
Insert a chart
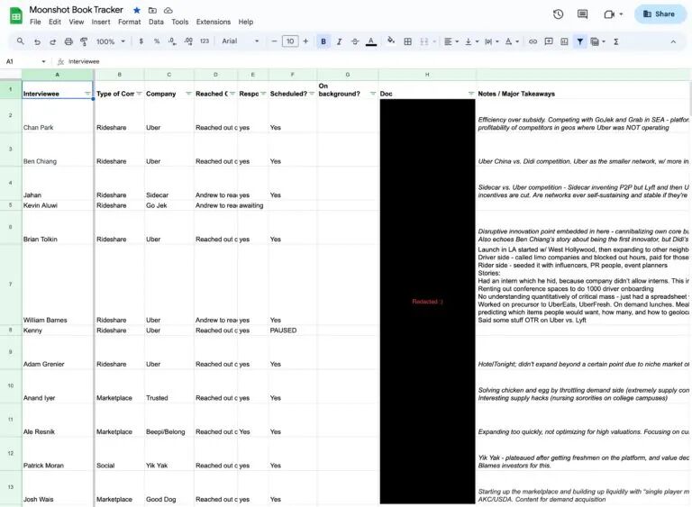pos(564,41)
